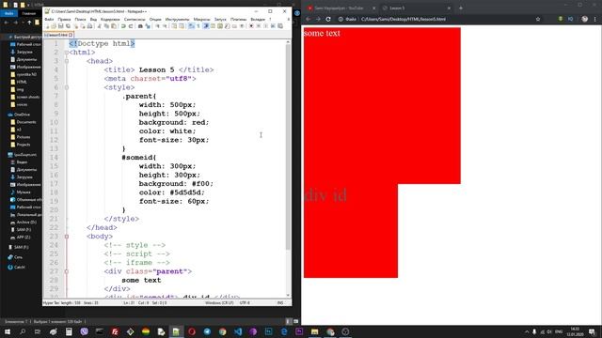This screenshot has height=338, width=602.
Task: Click Chrome back arrow button
Action: click(x=309, y=19)
